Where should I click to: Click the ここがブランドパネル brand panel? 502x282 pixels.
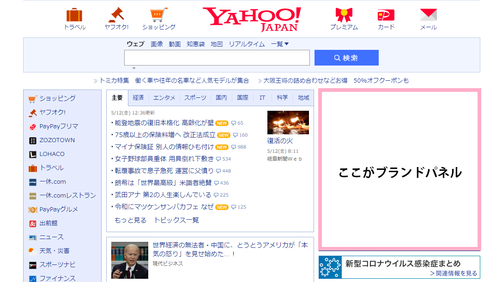400,170
